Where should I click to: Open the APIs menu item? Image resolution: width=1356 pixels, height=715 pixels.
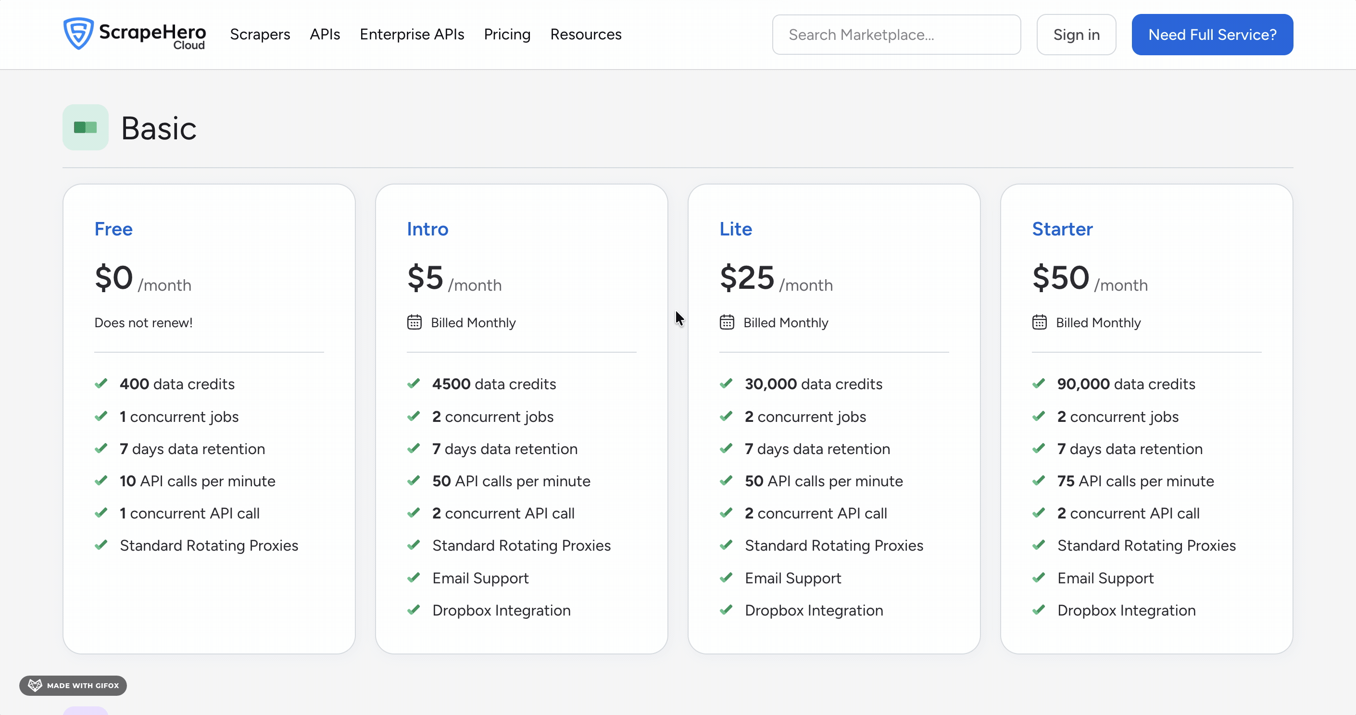(325, 34)
